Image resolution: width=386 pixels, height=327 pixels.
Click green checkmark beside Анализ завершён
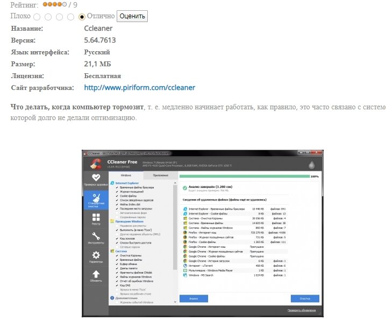pyautogui.click(x=185, y=188)
